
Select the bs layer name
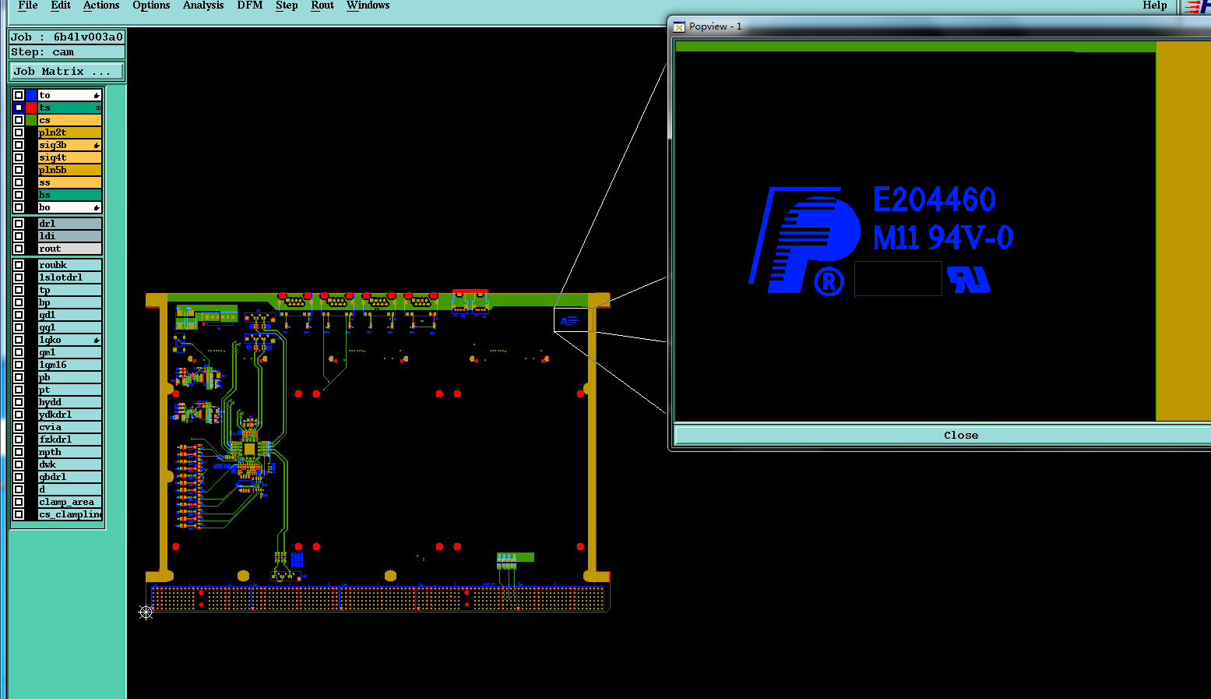(70, 195)
